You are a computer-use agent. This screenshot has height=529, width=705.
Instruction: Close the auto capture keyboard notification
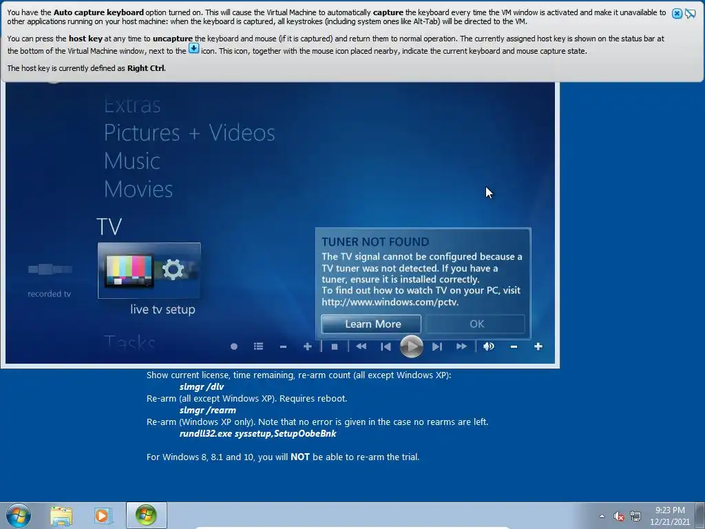pos(677,14)
